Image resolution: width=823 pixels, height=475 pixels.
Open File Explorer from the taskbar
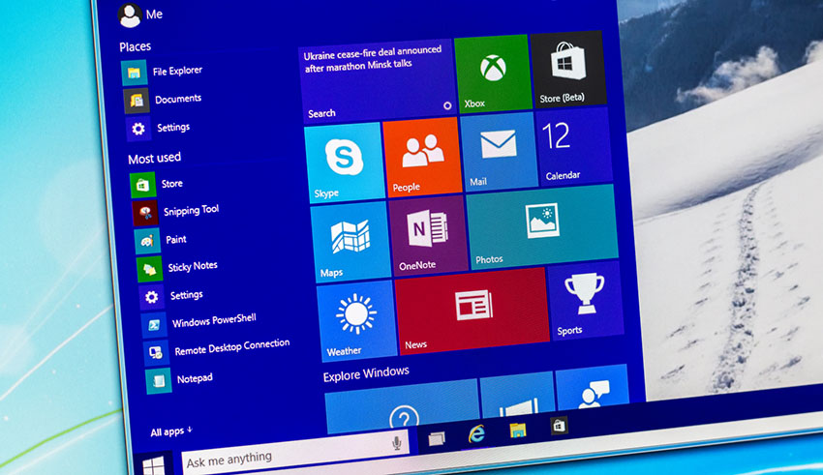518,430
